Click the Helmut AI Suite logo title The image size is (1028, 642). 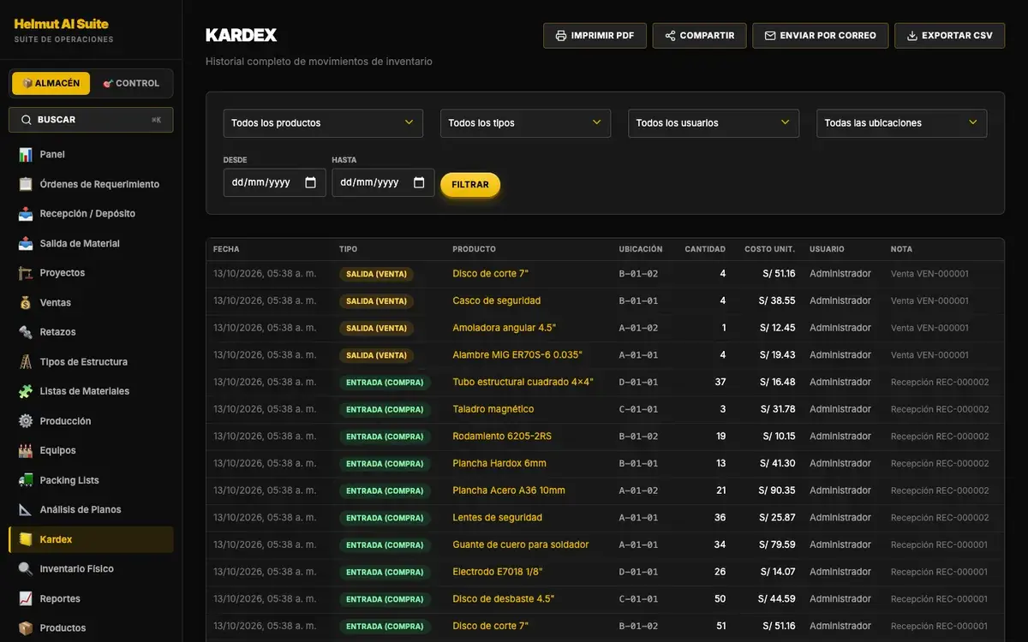point(61,24)
